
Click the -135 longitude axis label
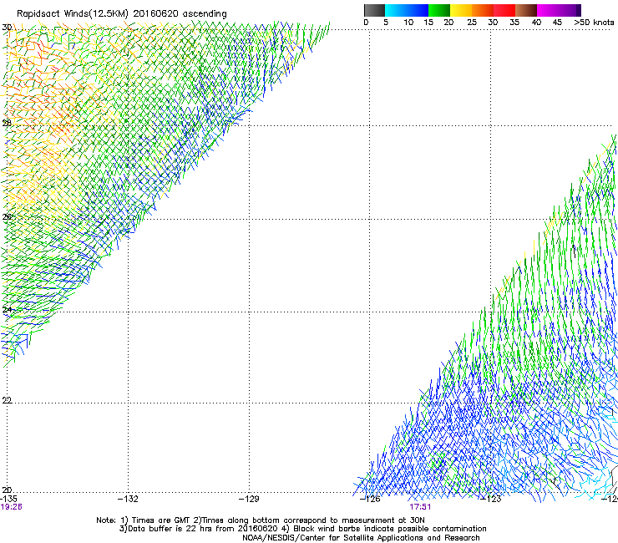[x=9, y=499]
